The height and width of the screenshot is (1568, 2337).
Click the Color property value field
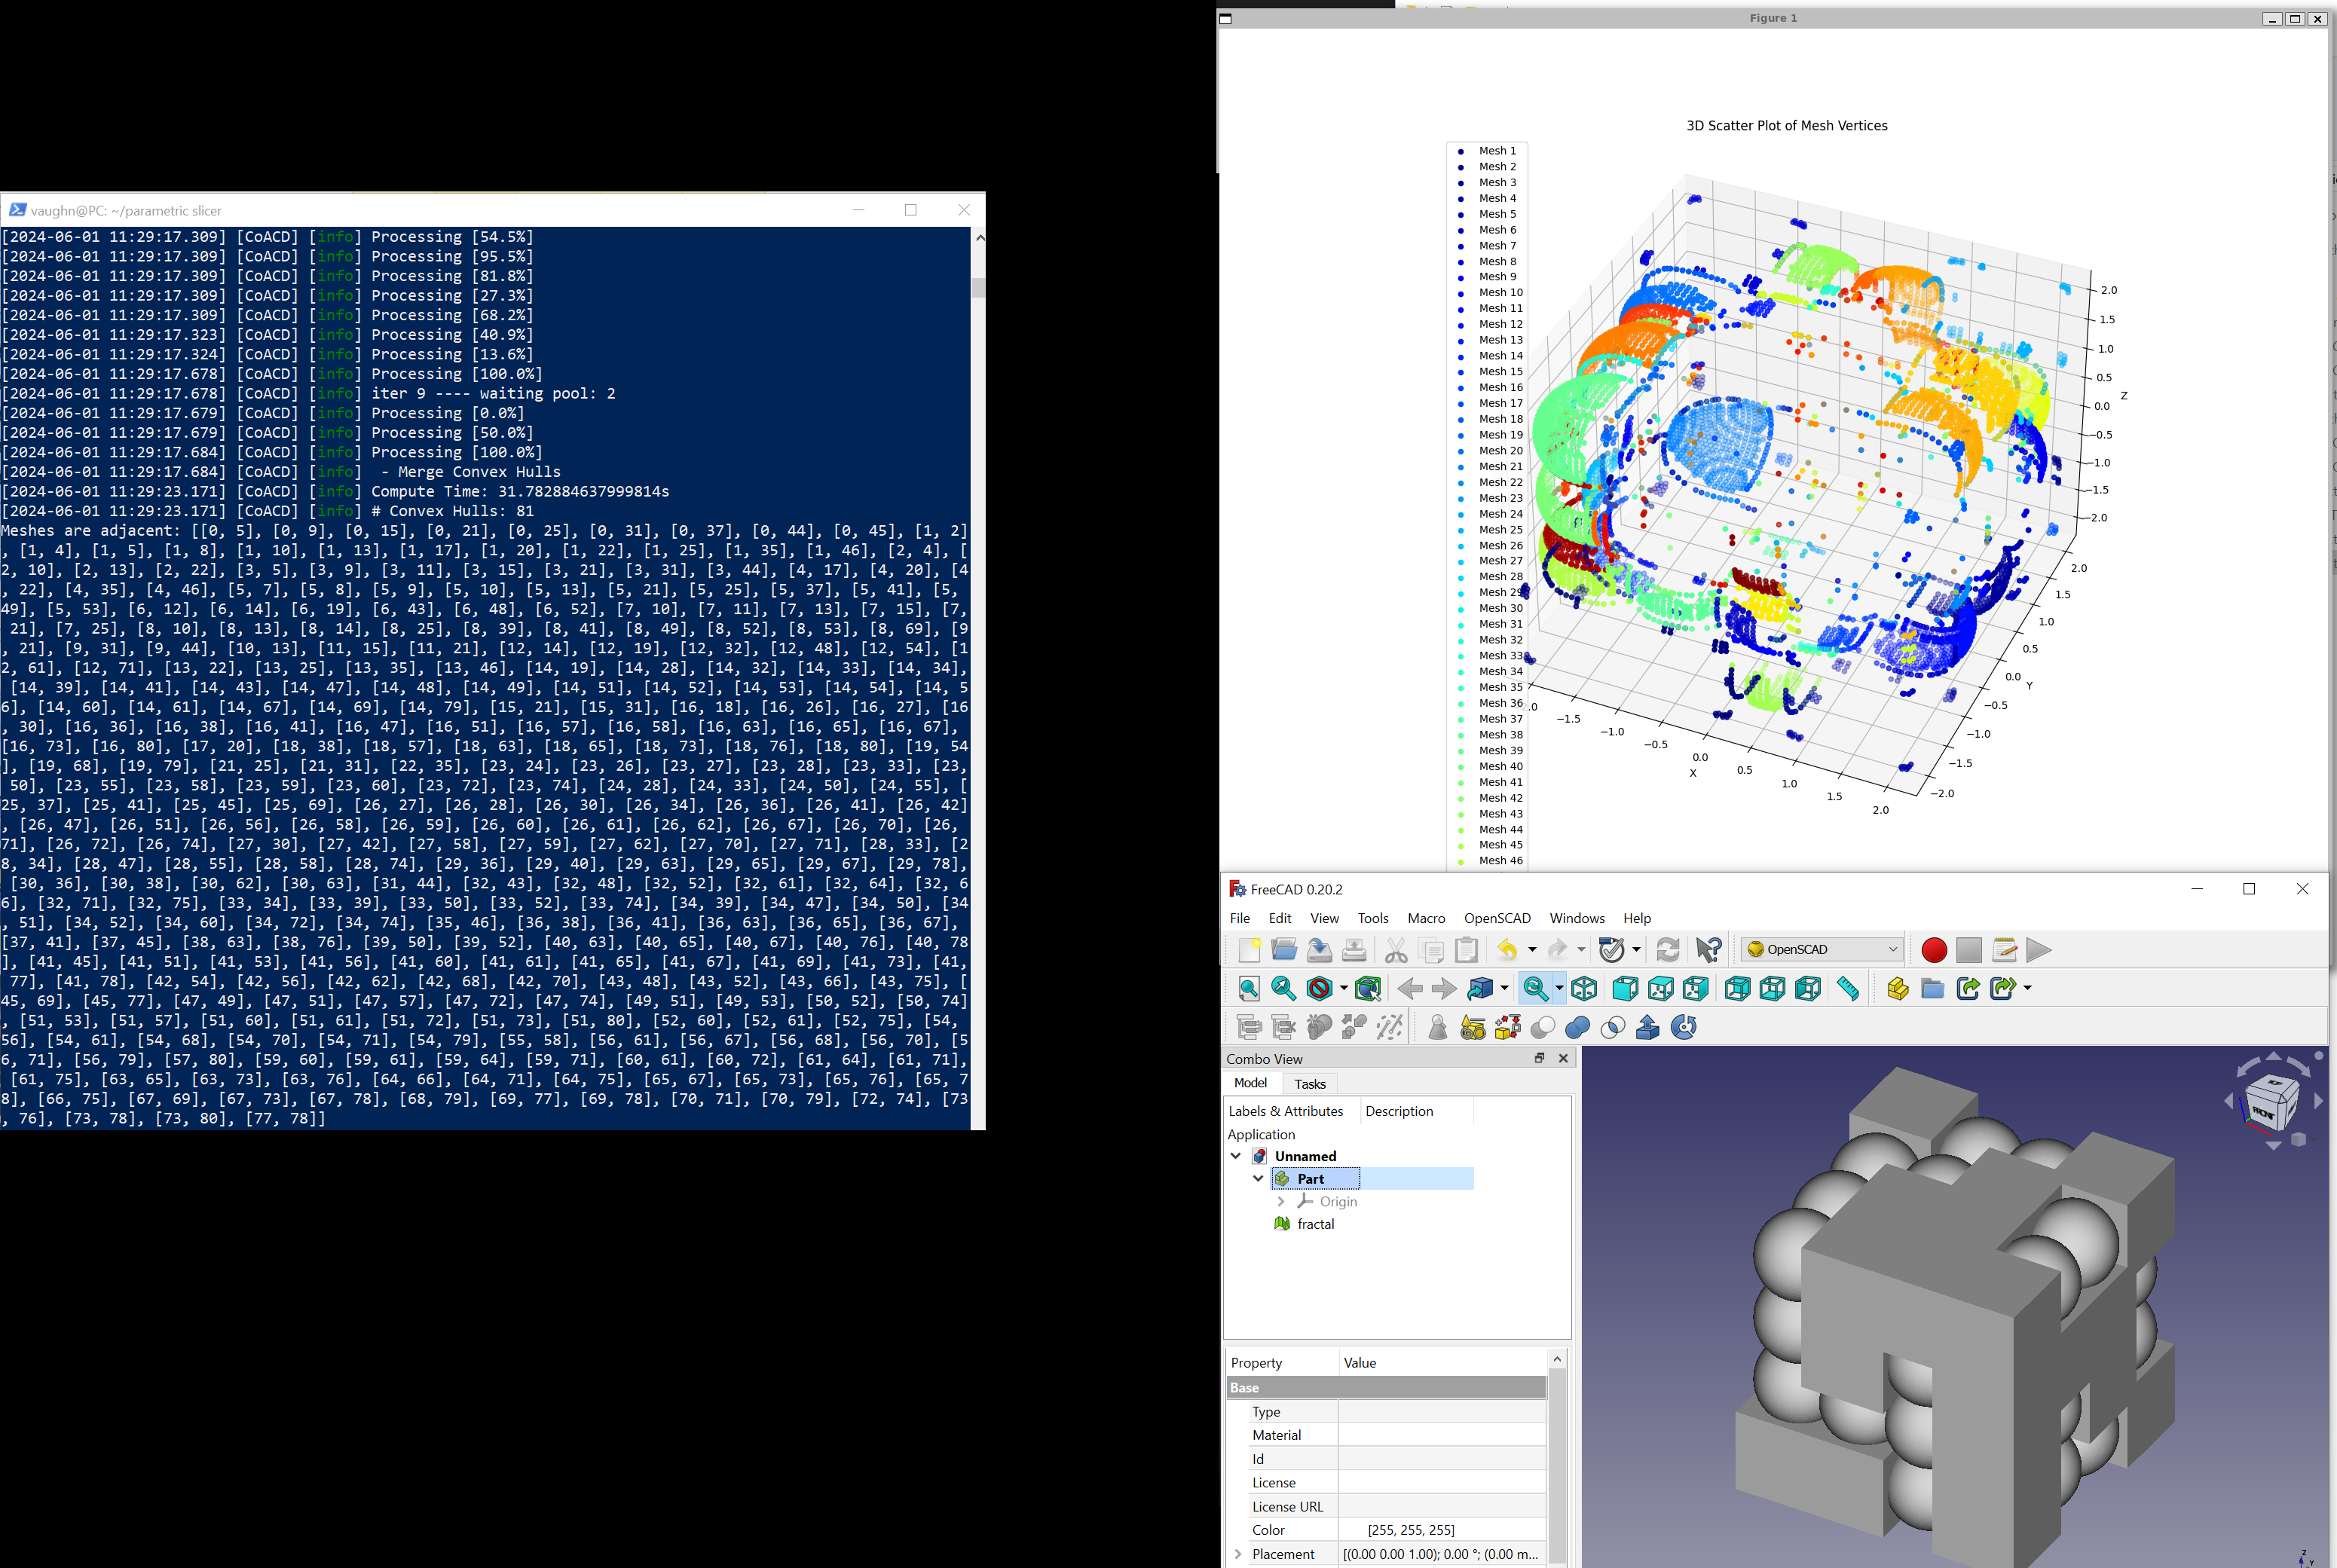coord(1440,1530)
